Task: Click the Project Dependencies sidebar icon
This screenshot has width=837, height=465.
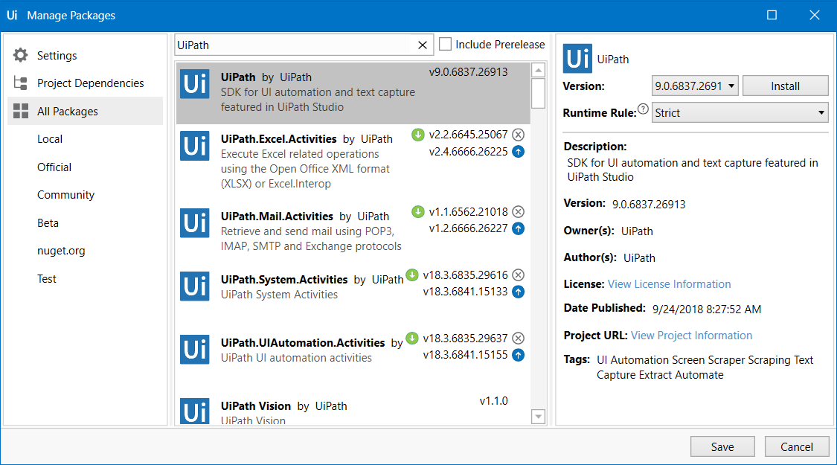Action: tap(19, 83)
